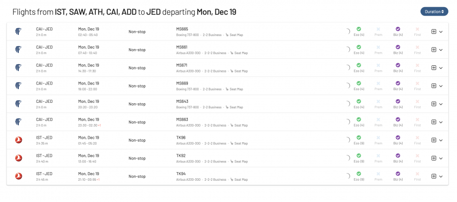Click the EgyptAir logo for flight MS665
457x202 pixels.
[18, 31]
